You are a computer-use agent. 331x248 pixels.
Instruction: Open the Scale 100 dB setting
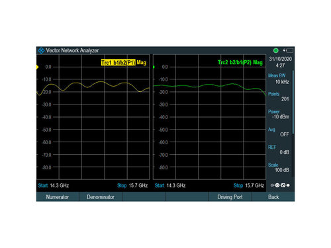[279, 167]
